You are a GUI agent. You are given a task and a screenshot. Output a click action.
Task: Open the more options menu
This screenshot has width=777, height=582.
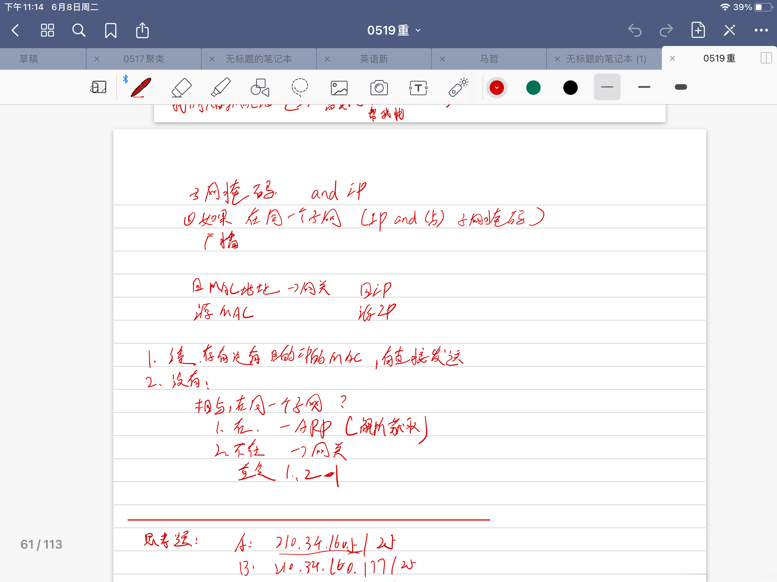761,30
